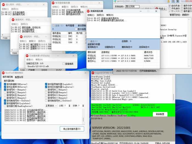This screenshot has height=144, width=192.
Task: Toggle 游戏数据库 (DBServer) checkbox
Action: (x=5, y=84)
